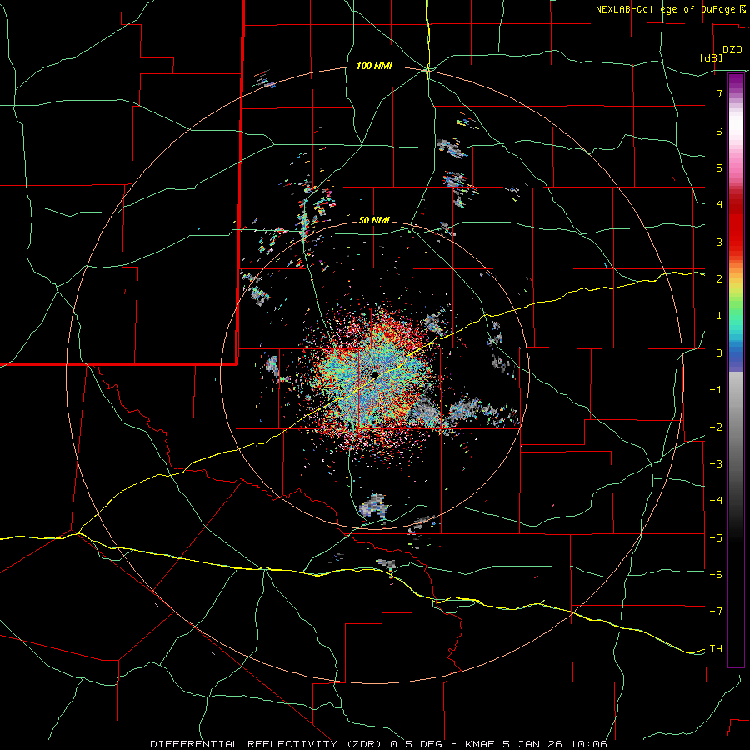
Task: Click the positive 4 scale tick label
Action: [x=719, y=205]
